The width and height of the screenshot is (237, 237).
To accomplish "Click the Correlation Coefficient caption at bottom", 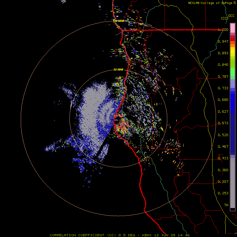I will tap(120, 235).
